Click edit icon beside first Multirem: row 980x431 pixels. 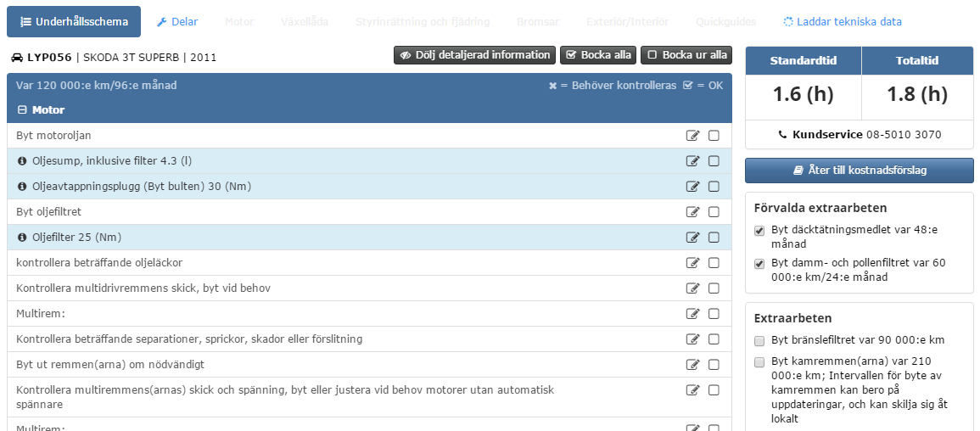click(x=692, y=314)
